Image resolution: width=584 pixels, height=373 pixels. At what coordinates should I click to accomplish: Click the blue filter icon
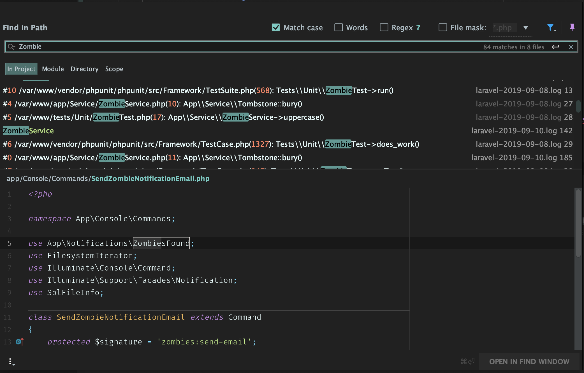551,27
